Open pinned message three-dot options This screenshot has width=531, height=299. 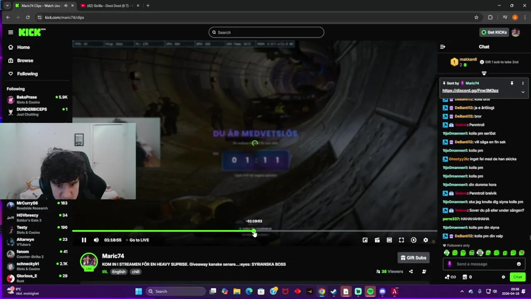pos(523,83)
